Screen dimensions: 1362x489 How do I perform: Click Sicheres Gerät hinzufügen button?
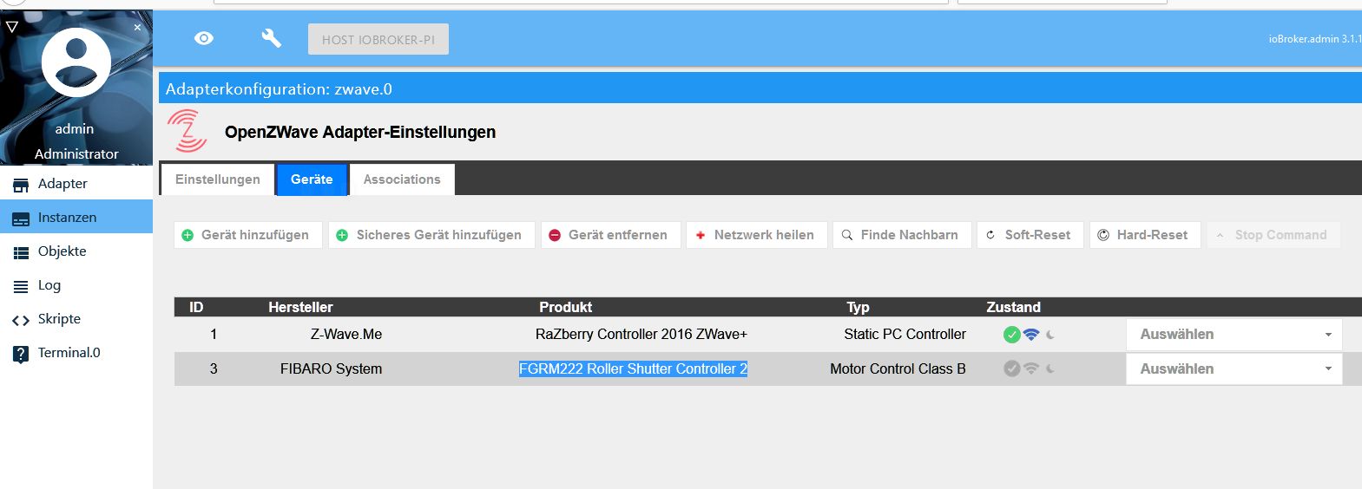click(x=431, y=235)
